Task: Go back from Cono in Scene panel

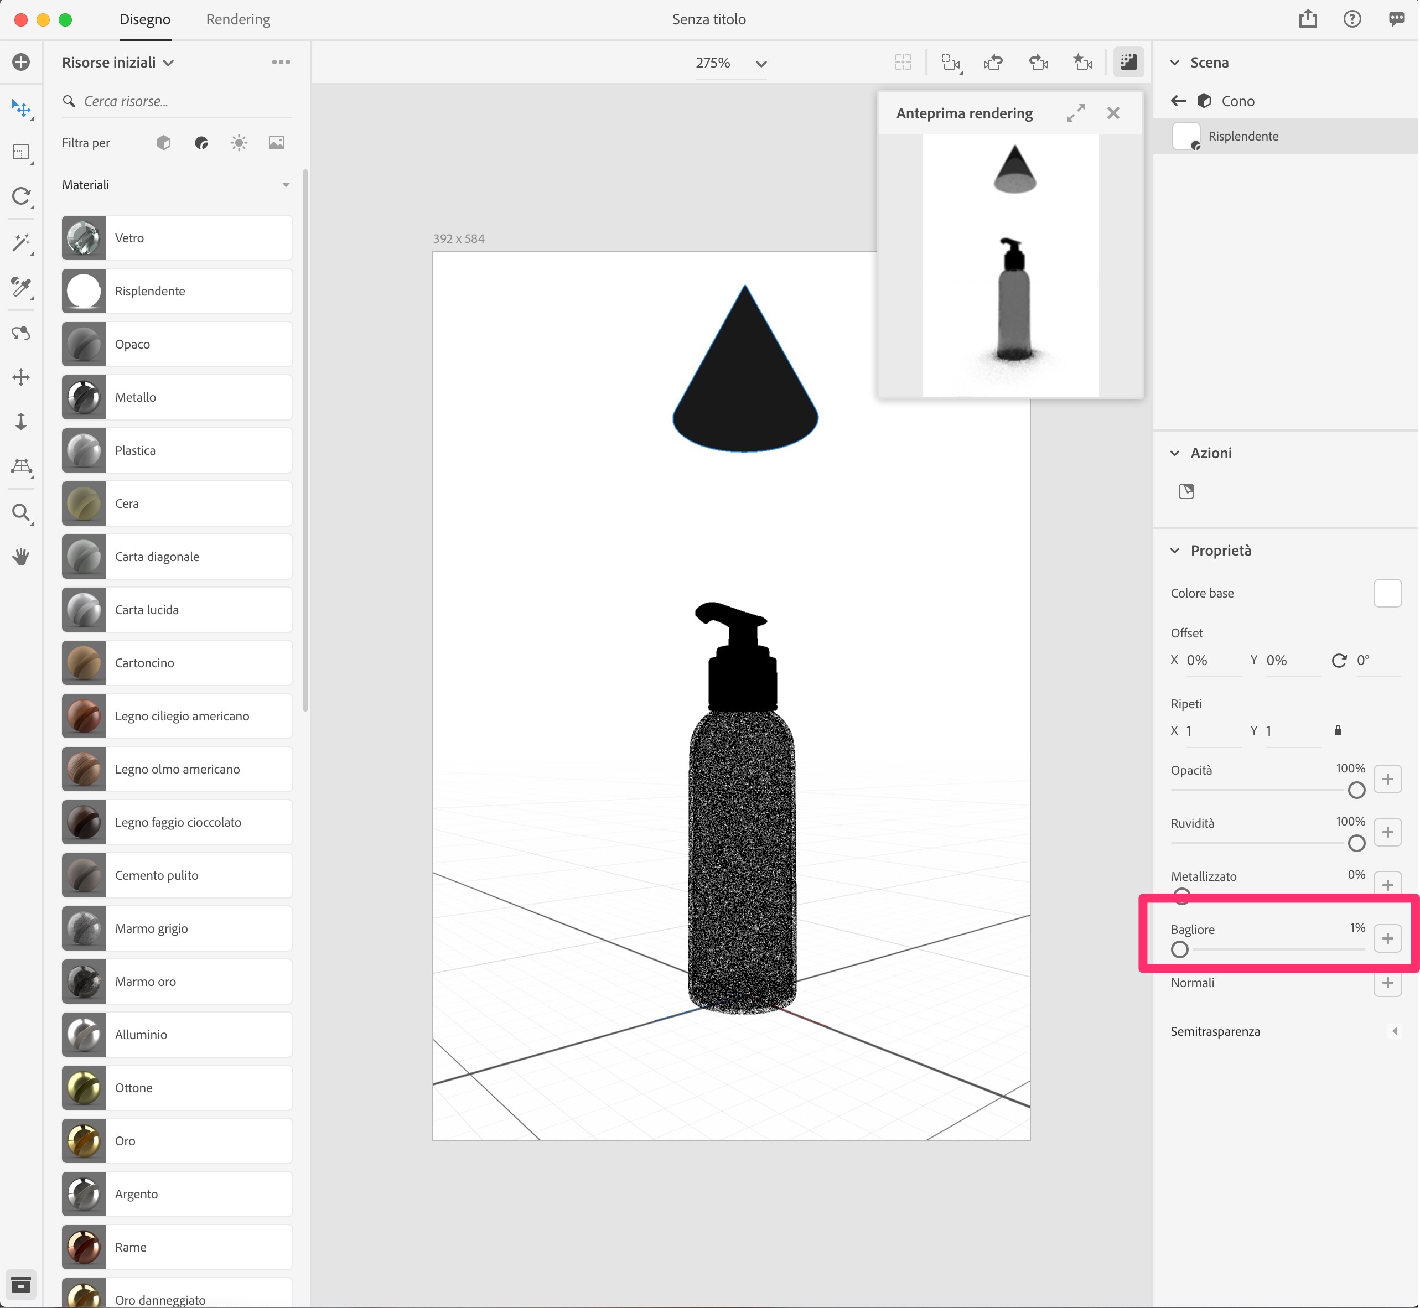Action: (x=1179, y=101)
